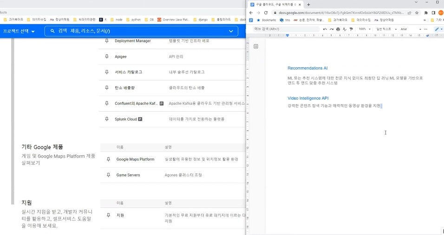Open a new browser tab
Image resolution: width=444 pixels, height=235 pixels.
pyautogui.click(x=308, y=5)
